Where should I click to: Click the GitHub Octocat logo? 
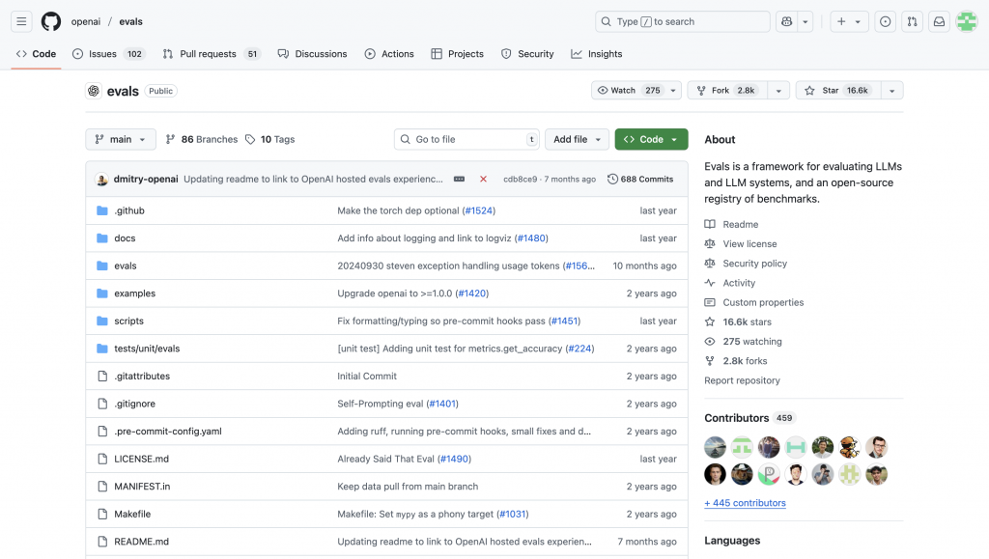51,21
